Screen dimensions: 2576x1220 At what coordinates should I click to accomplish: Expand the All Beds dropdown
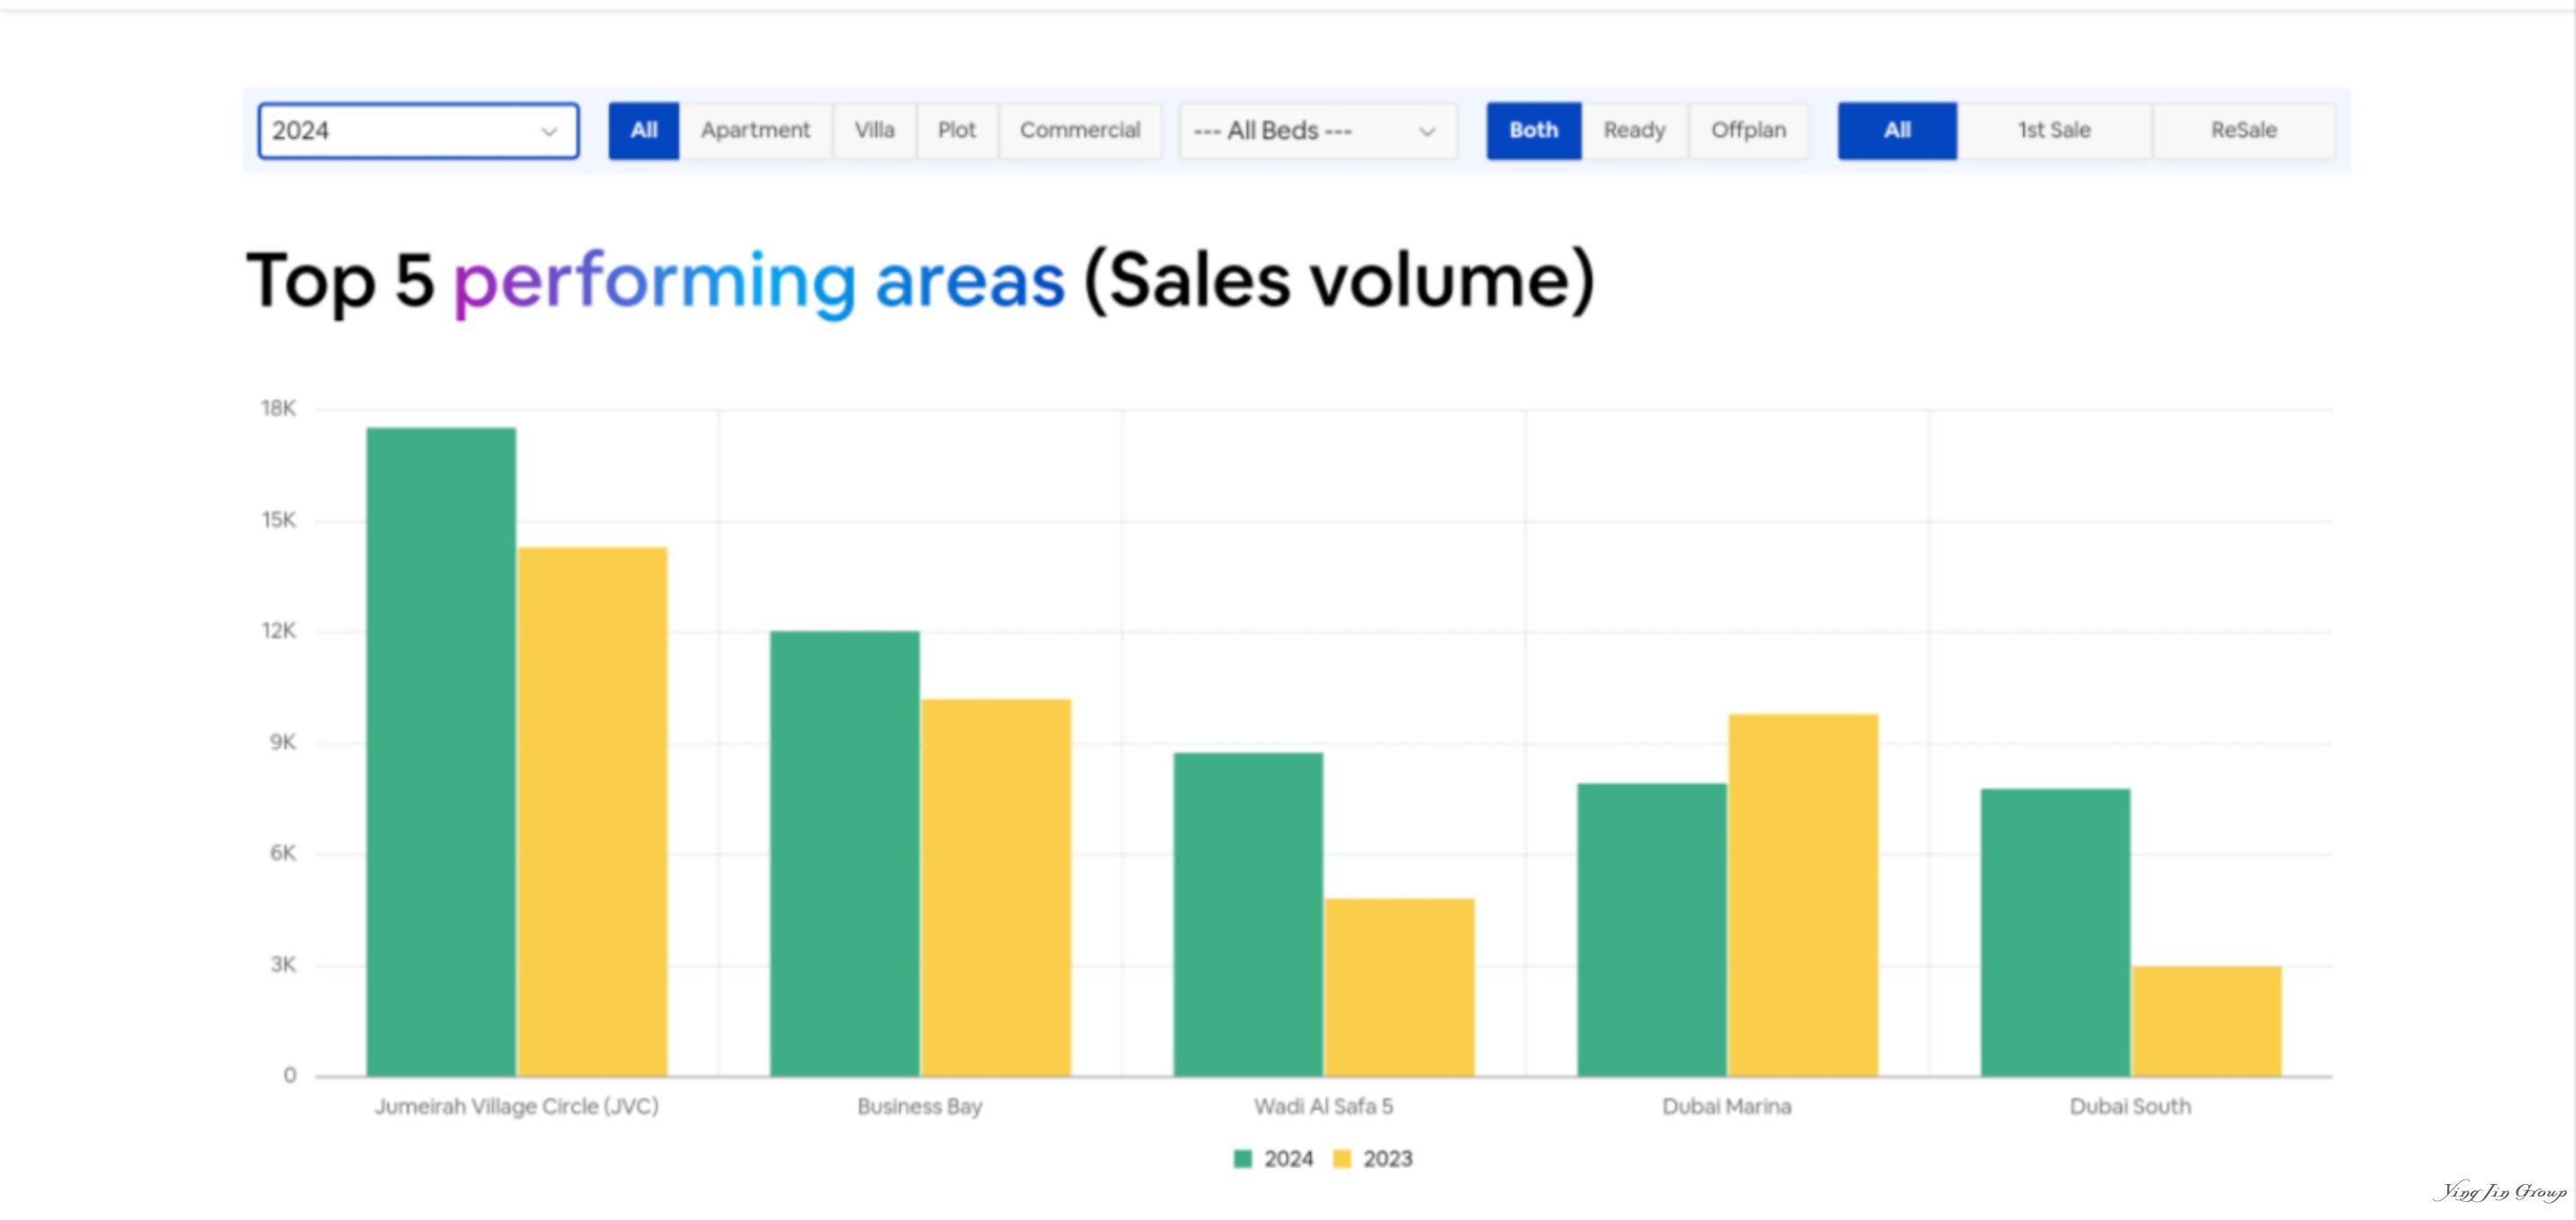(x=1317, y=130)
